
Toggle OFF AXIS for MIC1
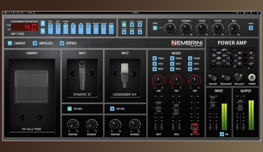[70, 109]
